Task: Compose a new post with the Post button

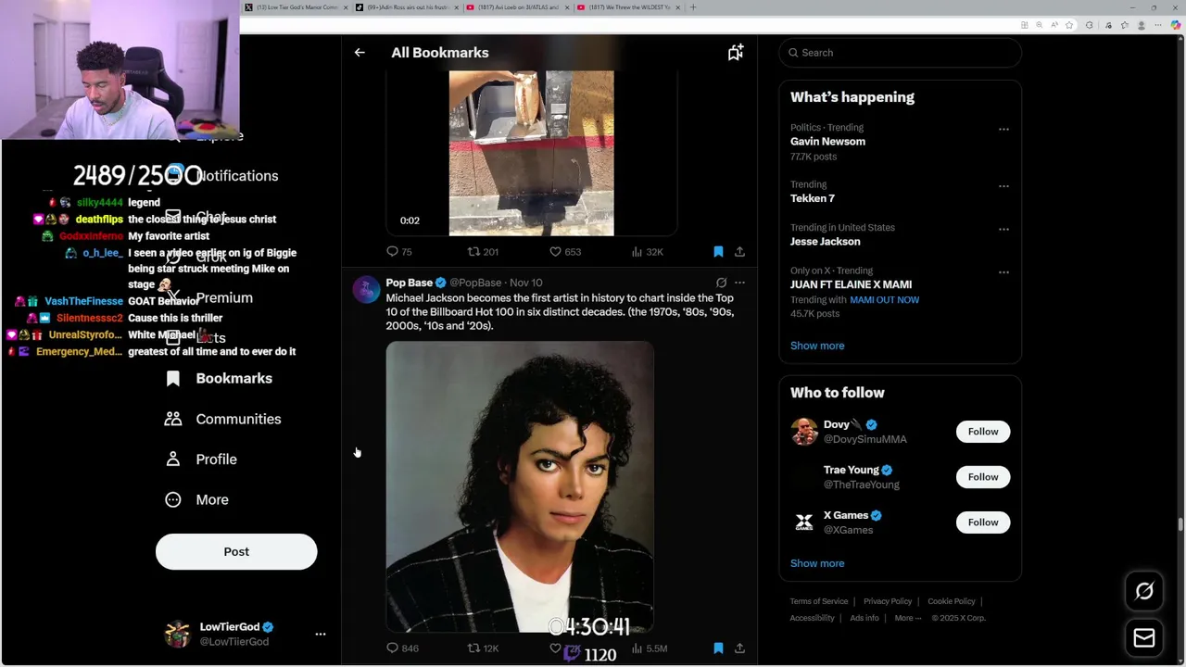Action: pos(236,551)
